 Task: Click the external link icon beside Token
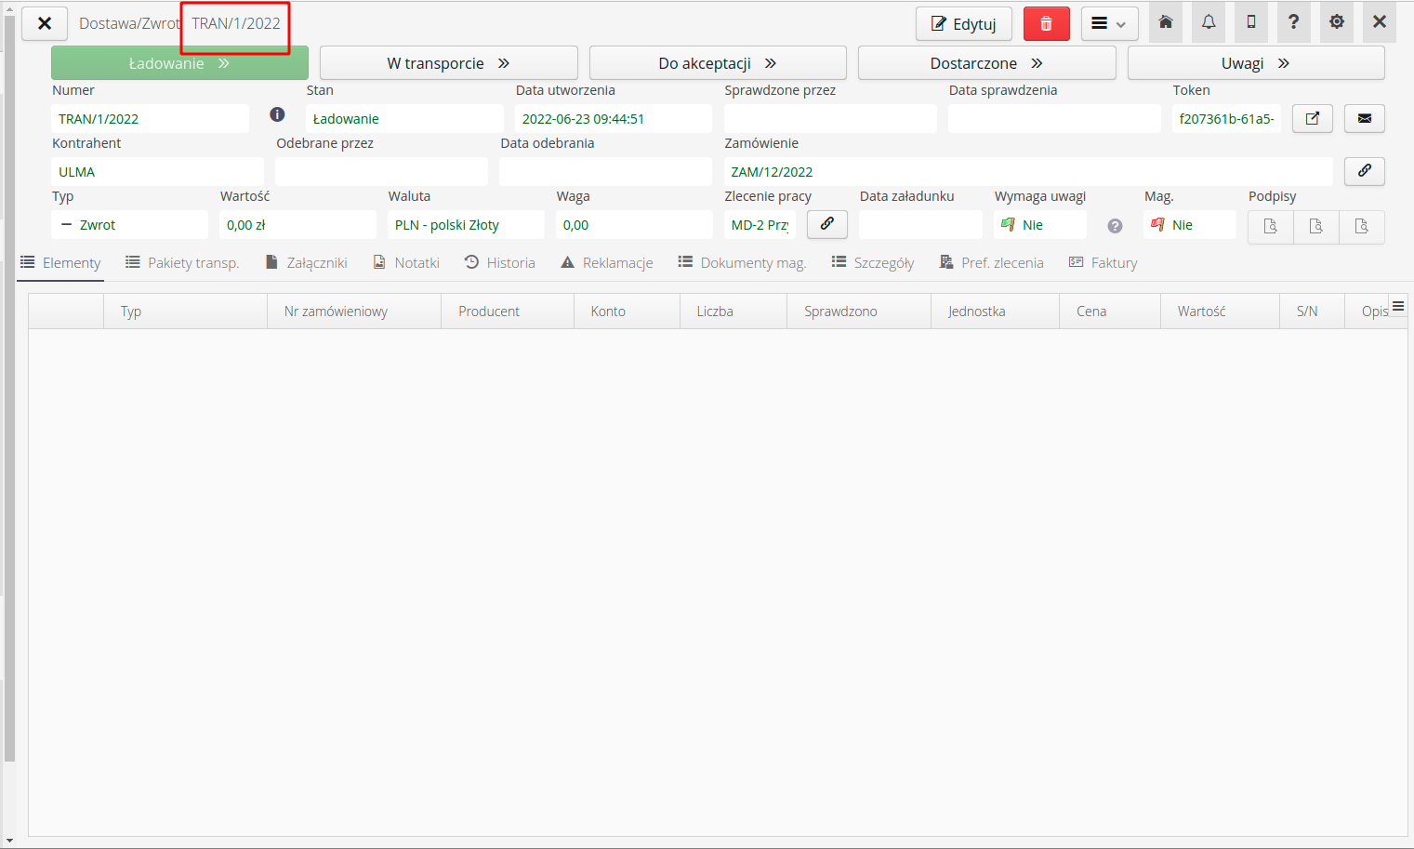[x=1312, y=118]
